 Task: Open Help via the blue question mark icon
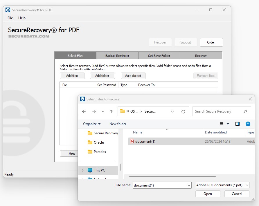(x=248, y=124)
